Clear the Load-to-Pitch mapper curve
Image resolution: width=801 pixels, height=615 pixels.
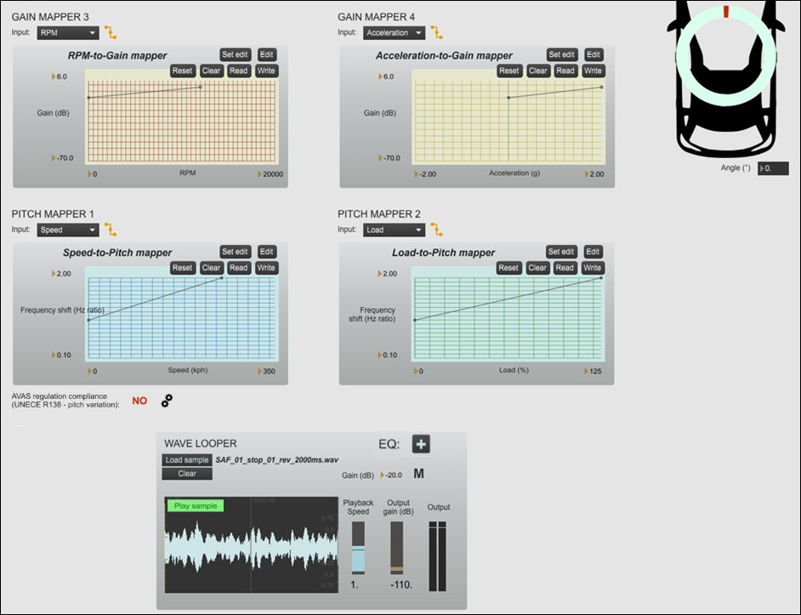point(537,268)
